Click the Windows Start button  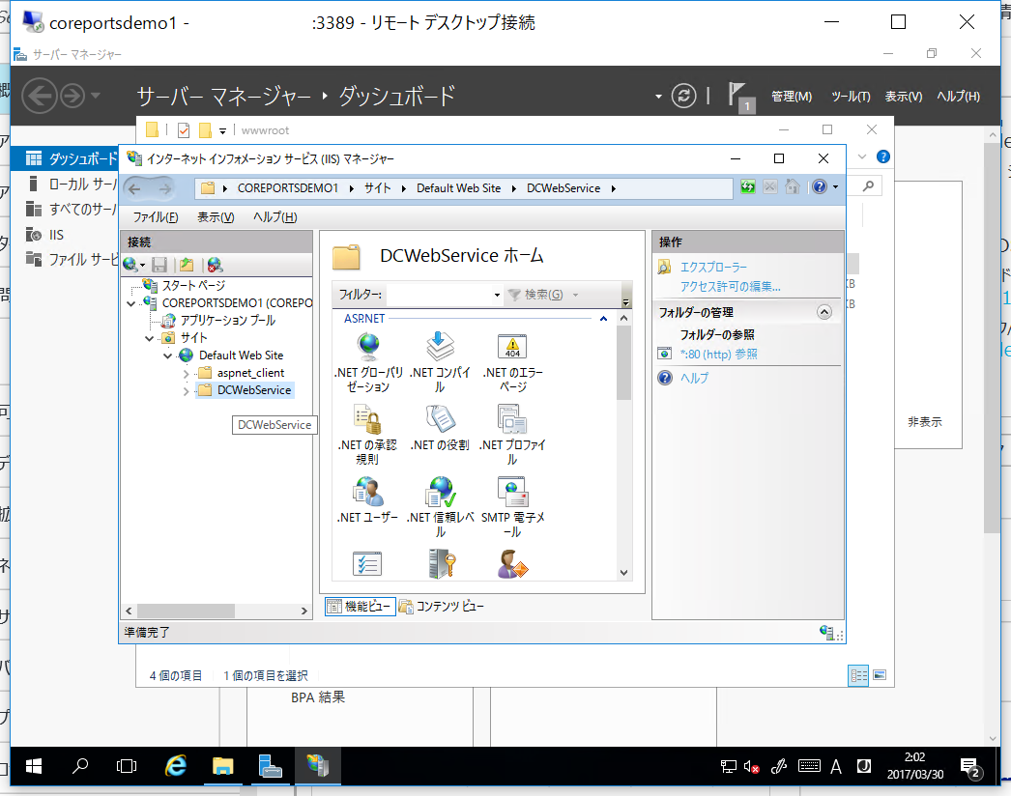pos(34,766)
